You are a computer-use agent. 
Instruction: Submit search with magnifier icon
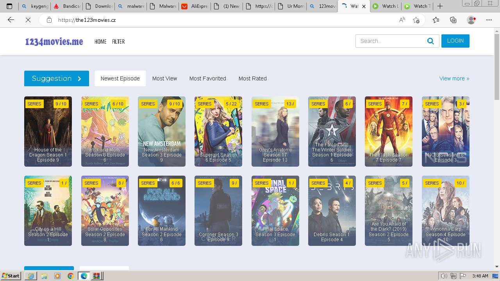pos(430,41)
